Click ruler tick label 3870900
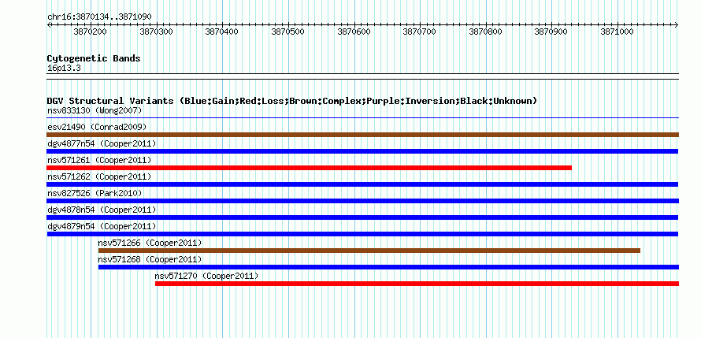Image resolution: width=701 pixels, height=338 pixels. [x=551, y=32]
